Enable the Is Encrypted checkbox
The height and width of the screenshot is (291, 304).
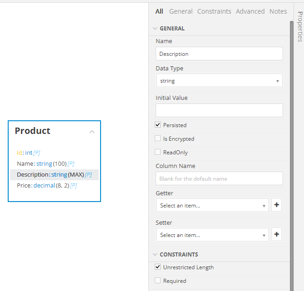coord(158,138)
